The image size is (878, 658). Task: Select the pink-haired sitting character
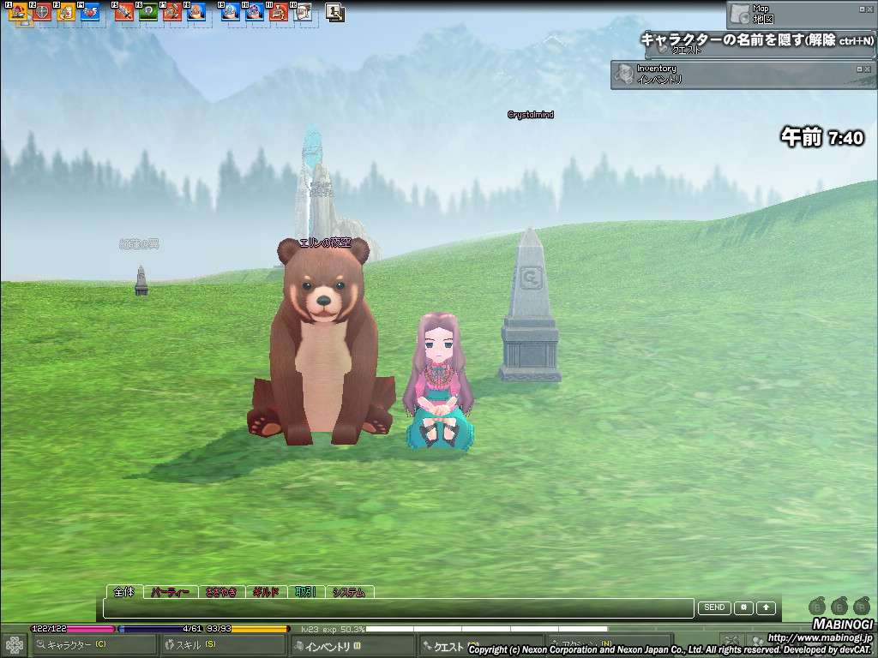(439, 380)
